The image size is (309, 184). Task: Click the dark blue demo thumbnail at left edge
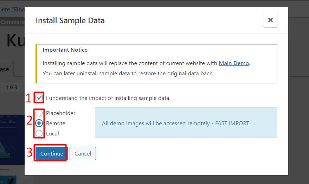coord(12,140)
